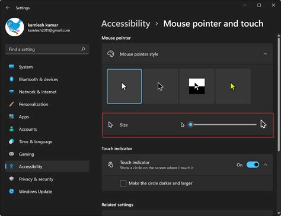Click the Network wifi icon

click(12, 92)
